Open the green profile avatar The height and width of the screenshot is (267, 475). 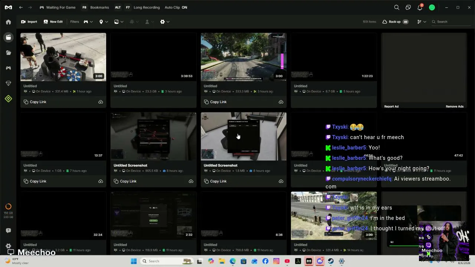click(432, 7)
